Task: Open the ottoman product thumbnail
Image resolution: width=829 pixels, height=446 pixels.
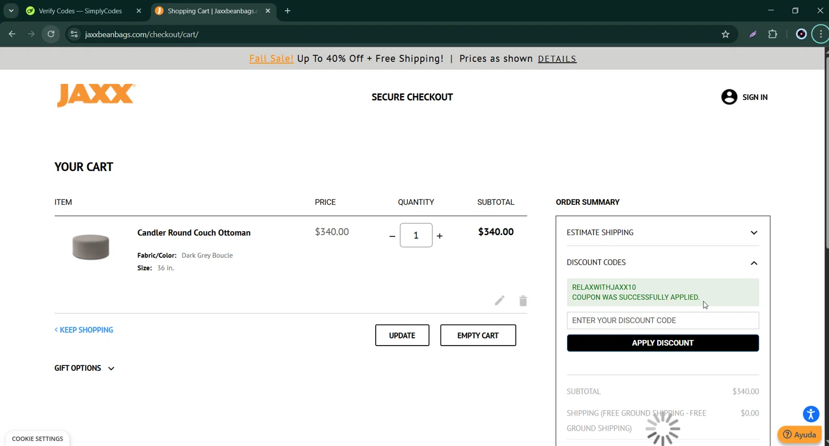Action: (91, 247)
